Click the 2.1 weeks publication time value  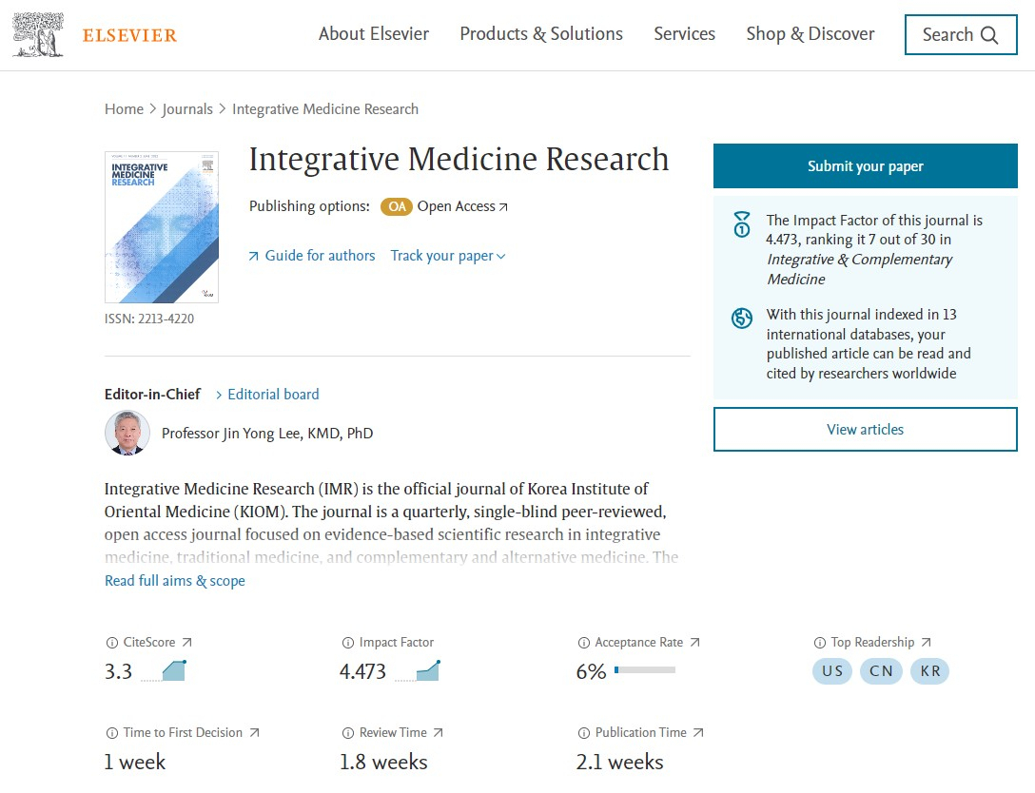tap(620, 762)
